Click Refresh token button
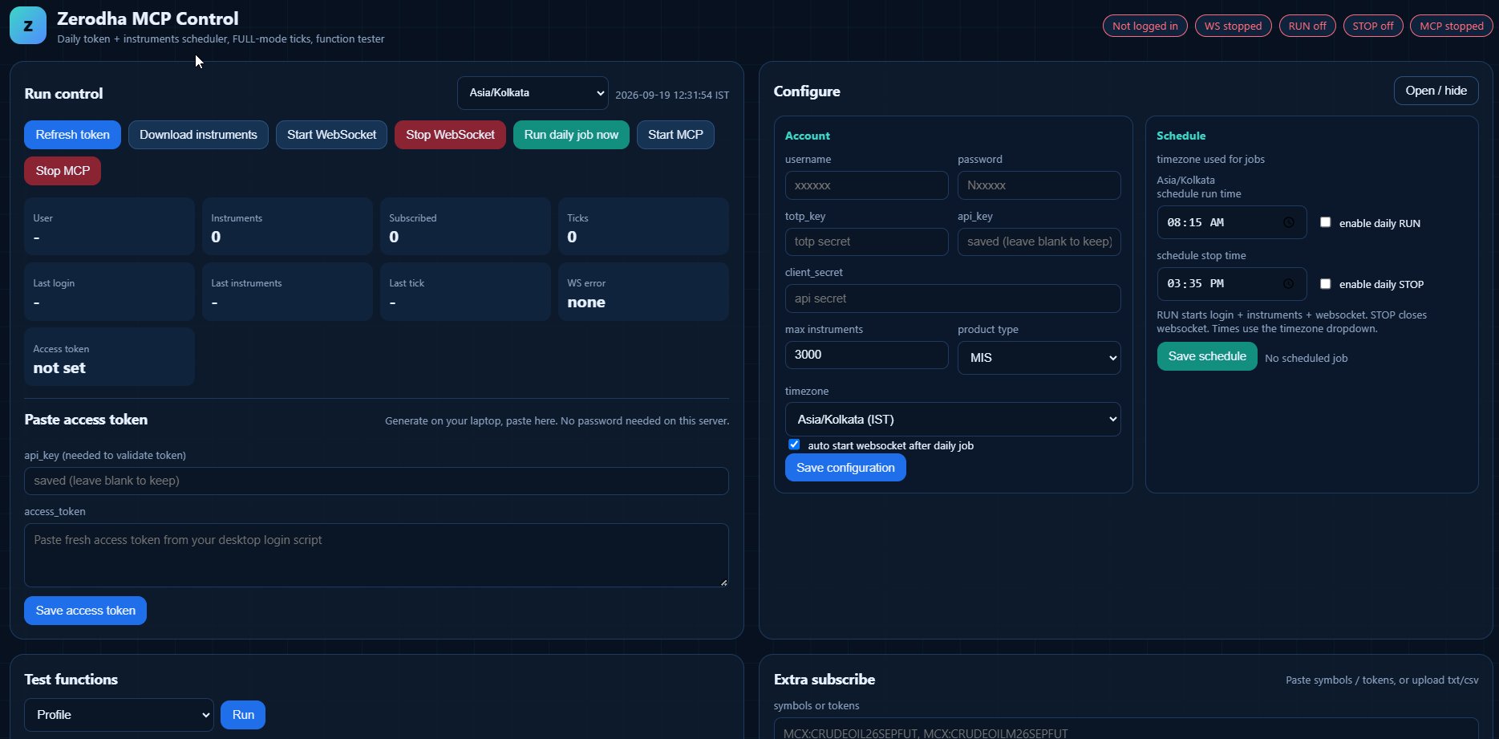 point(72,135)
